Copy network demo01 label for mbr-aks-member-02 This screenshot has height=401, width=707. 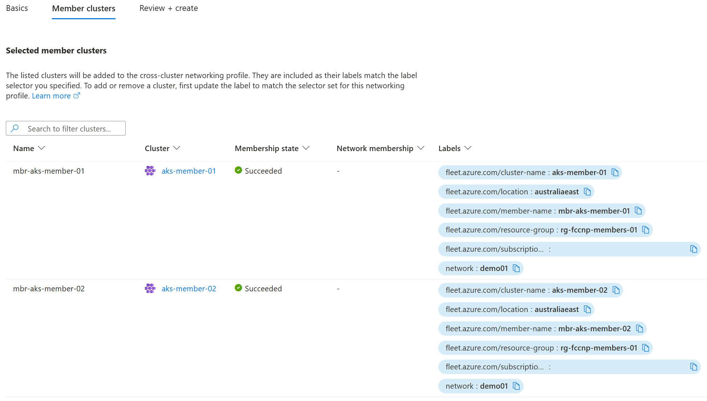coord(516,386)
